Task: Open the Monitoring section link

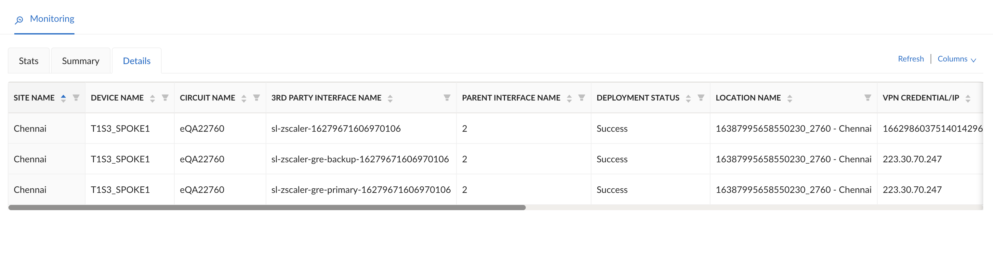Action: [52, 19]
